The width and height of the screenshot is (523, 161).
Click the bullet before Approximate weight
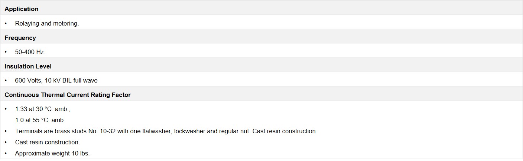click(x=6, y=153)
